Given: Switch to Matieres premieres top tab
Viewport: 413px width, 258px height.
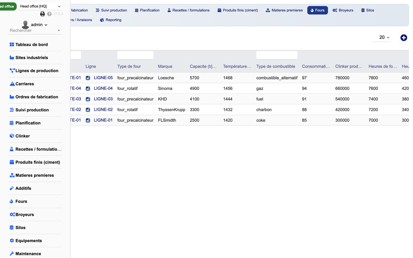Looking at the screenshot, I should coord(284,10).
